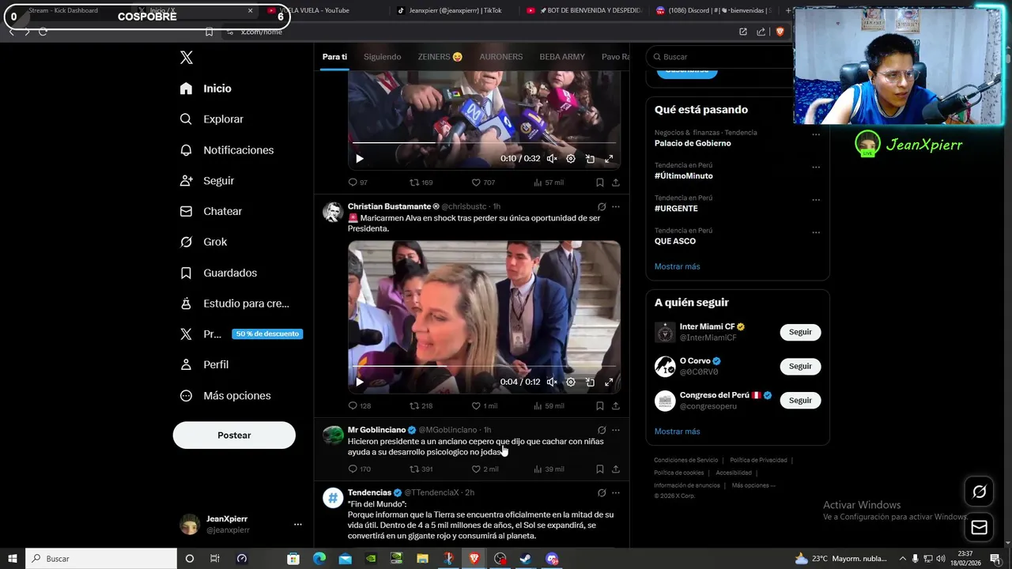Open Steam from the Windows taskbar
This screenshot has height=569, width=1012.
coord(526,559)
